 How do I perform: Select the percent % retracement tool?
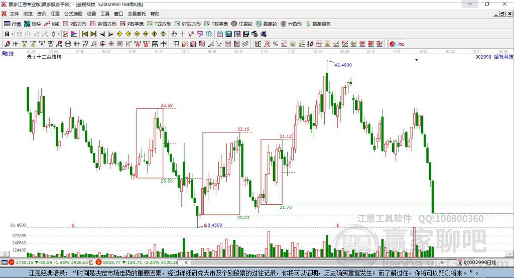coord(276,44)
